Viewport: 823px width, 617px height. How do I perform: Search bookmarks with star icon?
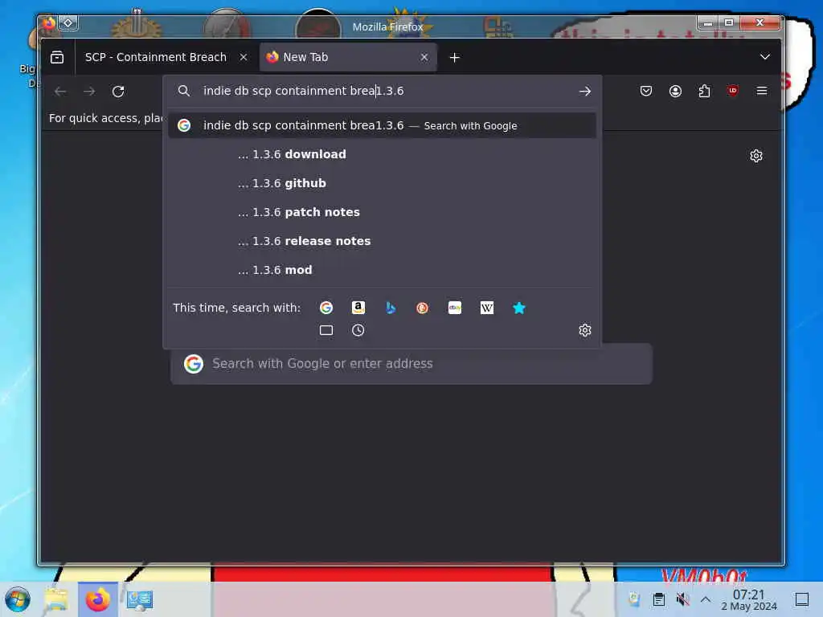518,308
